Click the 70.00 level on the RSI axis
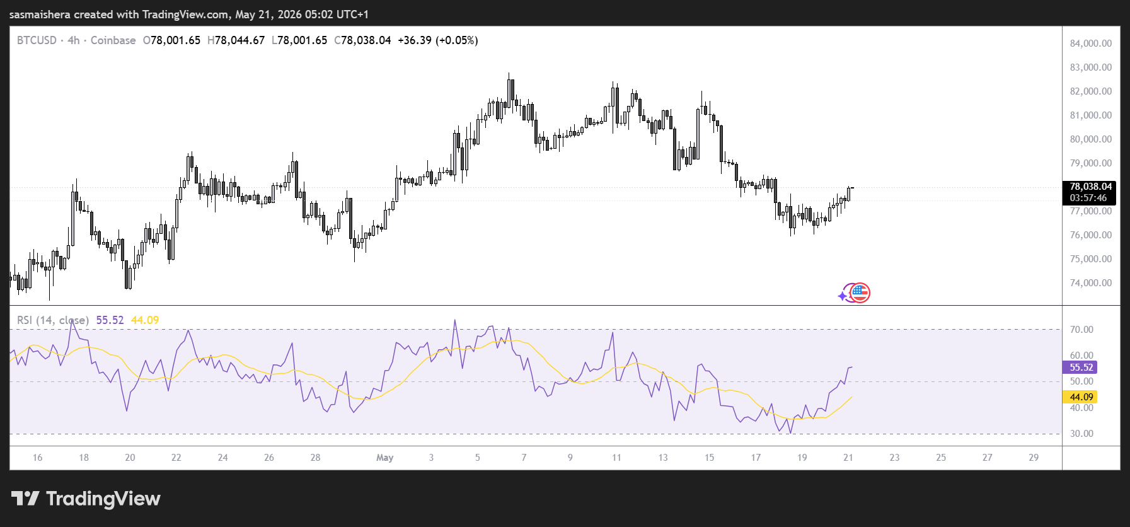Viewport: 1130px width, 527px height. (x=1081, y=330)
